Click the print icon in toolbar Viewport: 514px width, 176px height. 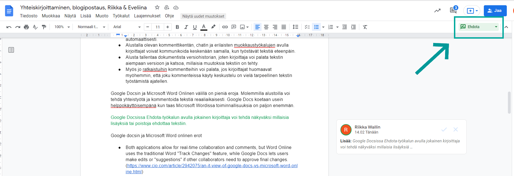pos(26,27)
